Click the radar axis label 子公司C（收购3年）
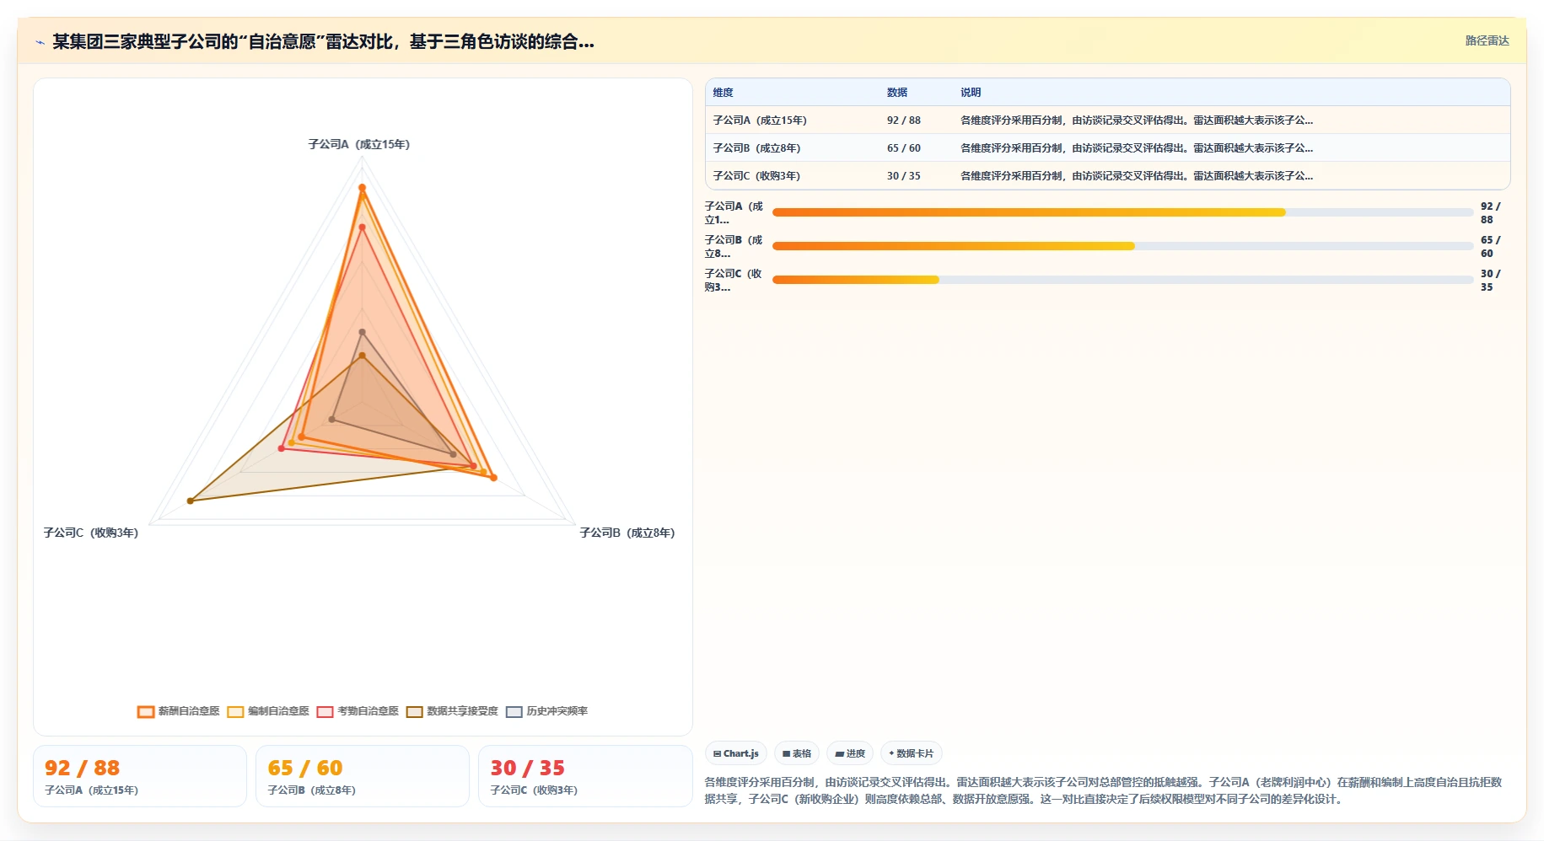 (91, 533)
